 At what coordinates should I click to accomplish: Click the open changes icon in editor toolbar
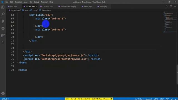167,6
